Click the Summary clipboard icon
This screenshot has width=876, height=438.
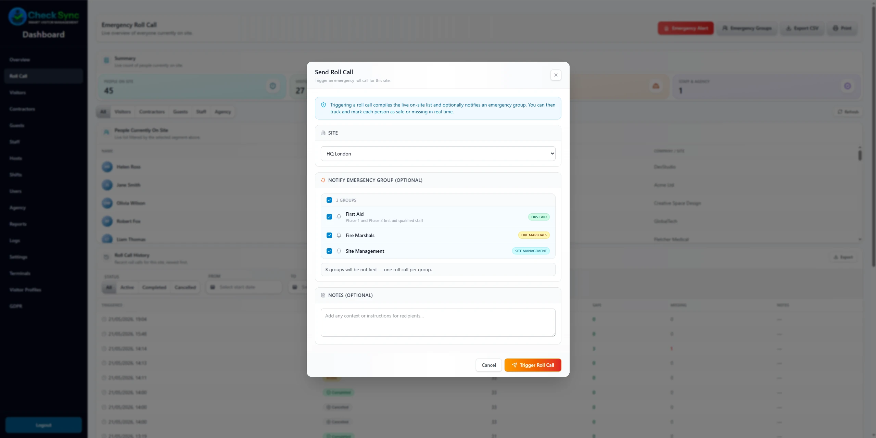106,60
